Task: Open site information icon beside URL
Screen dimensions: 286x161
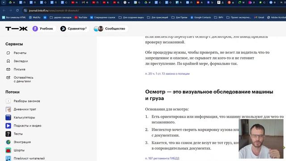Action: coord(25,10)
